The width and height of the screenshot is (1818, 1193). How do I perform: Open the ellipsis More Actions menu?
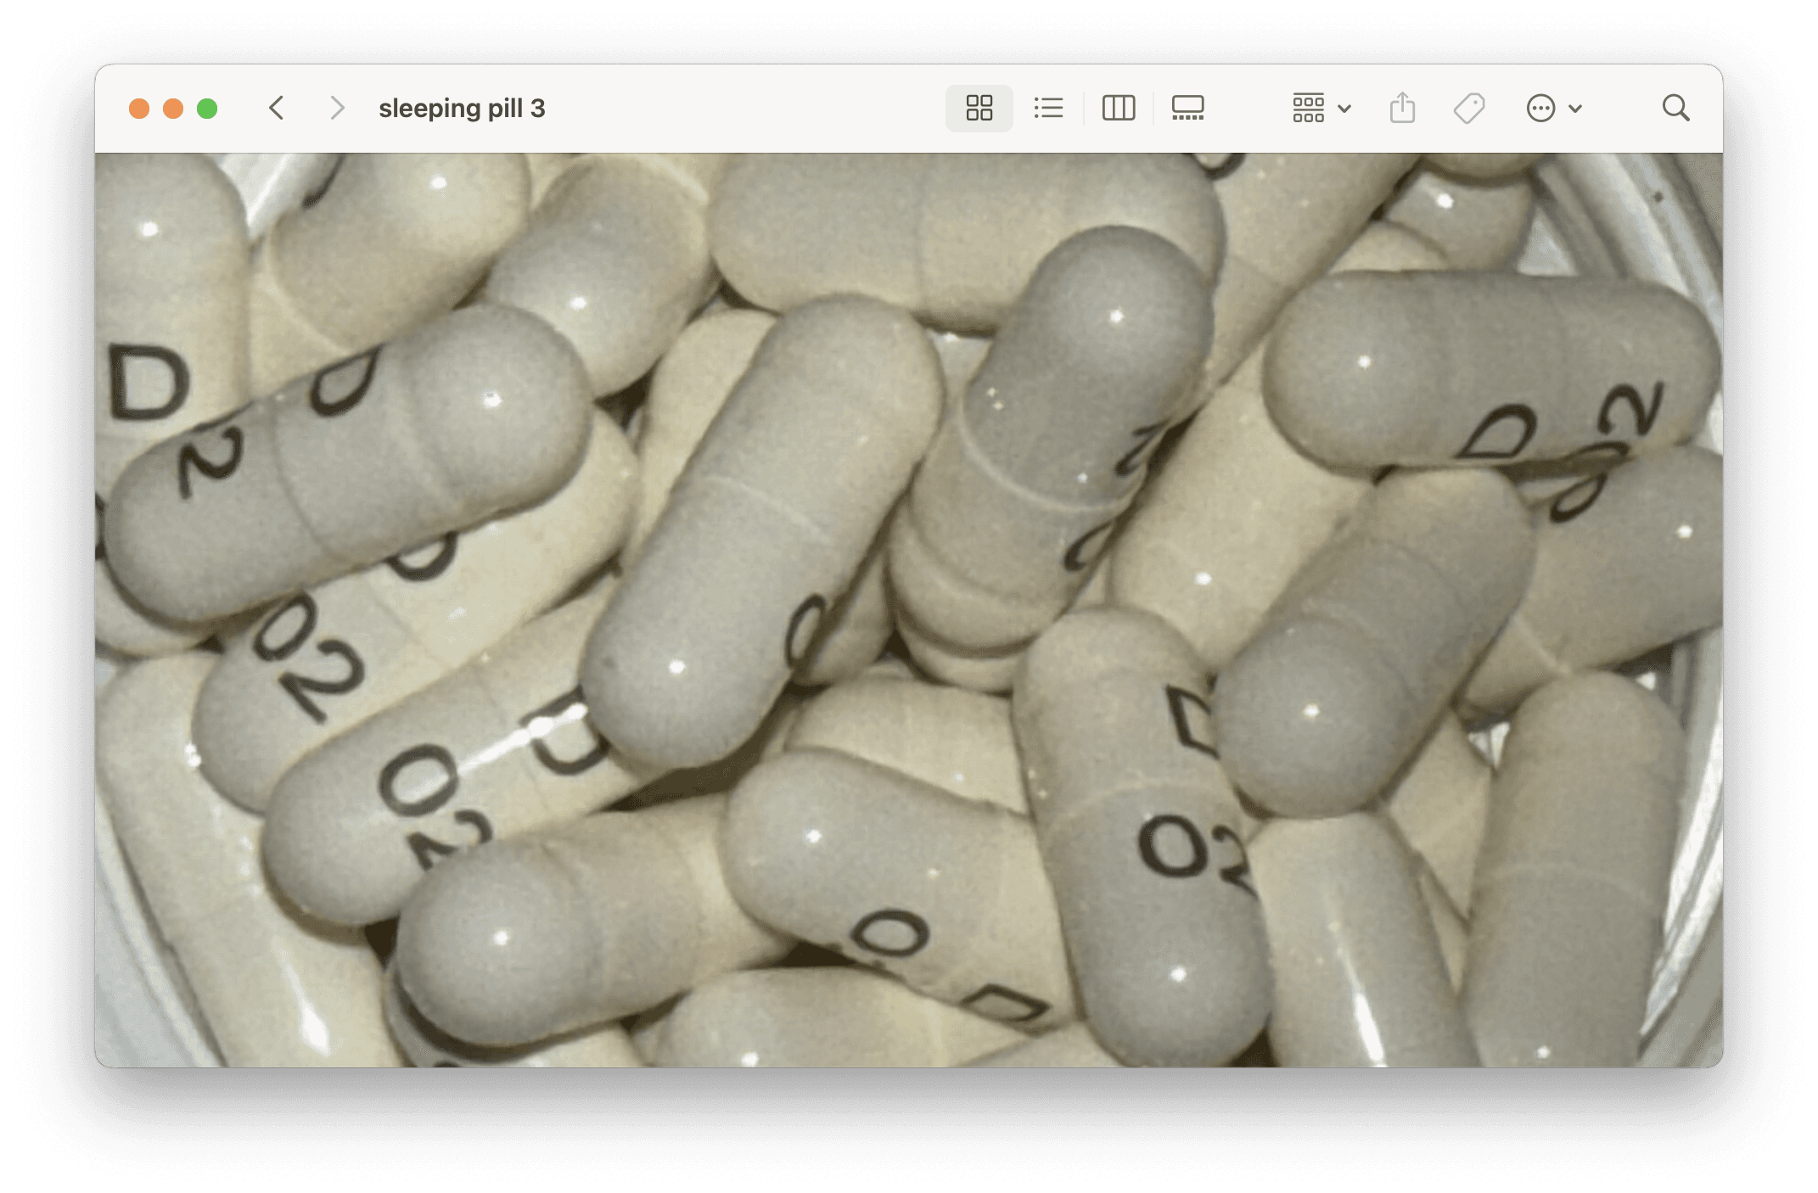click(1540, 109)
